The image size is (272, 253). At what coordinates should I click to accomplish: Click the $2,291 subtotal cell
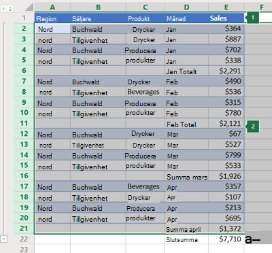tap(226, 71)
